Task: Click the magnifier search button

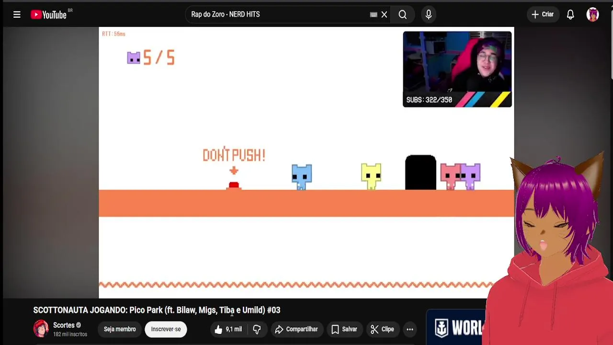Action: (x=403, y=14)
